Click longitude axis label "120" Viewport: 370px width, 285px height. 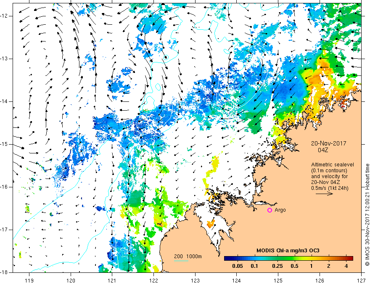click(71, 280)
